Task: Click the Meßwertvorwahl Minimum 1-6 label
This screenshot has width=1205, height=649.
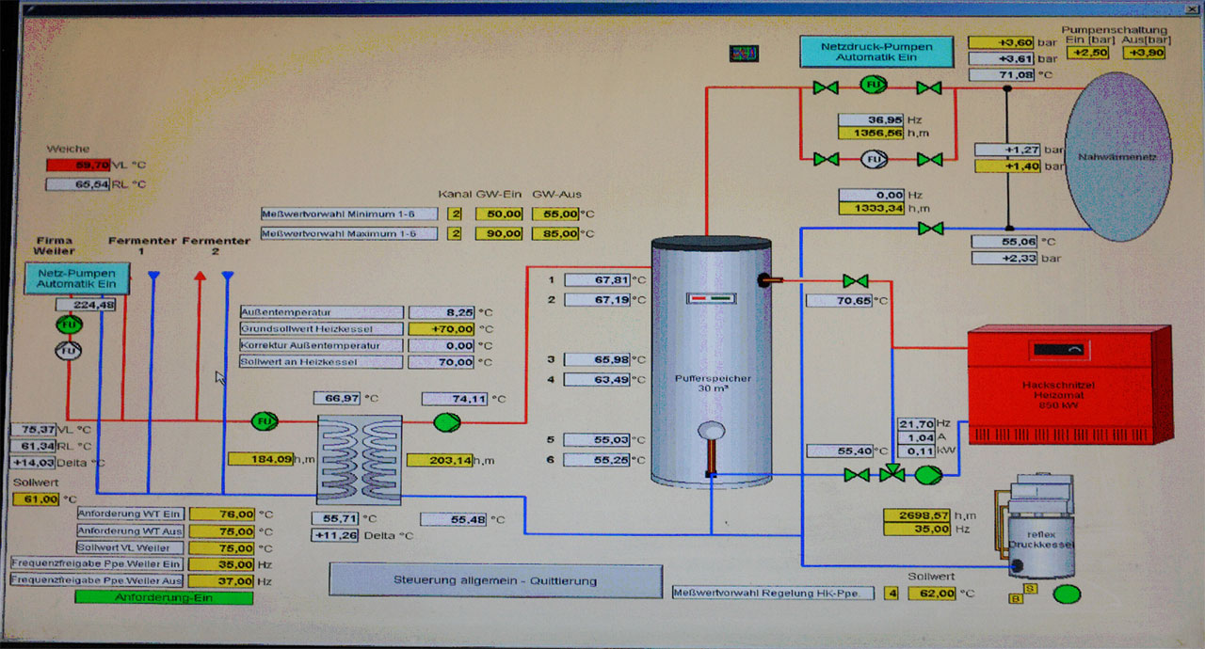Action: point(349,214)
